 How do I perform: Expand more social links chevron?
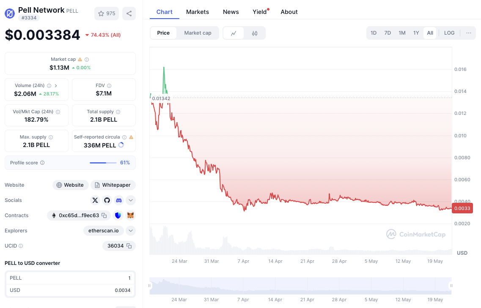131,200
